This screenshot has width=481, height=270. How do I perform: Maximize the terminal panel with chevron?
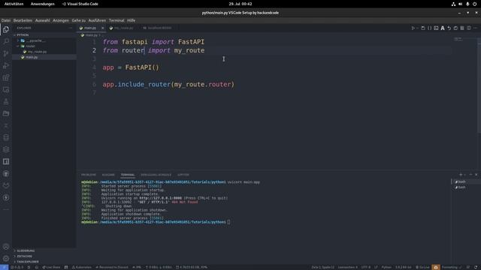(x=471, y=175)
